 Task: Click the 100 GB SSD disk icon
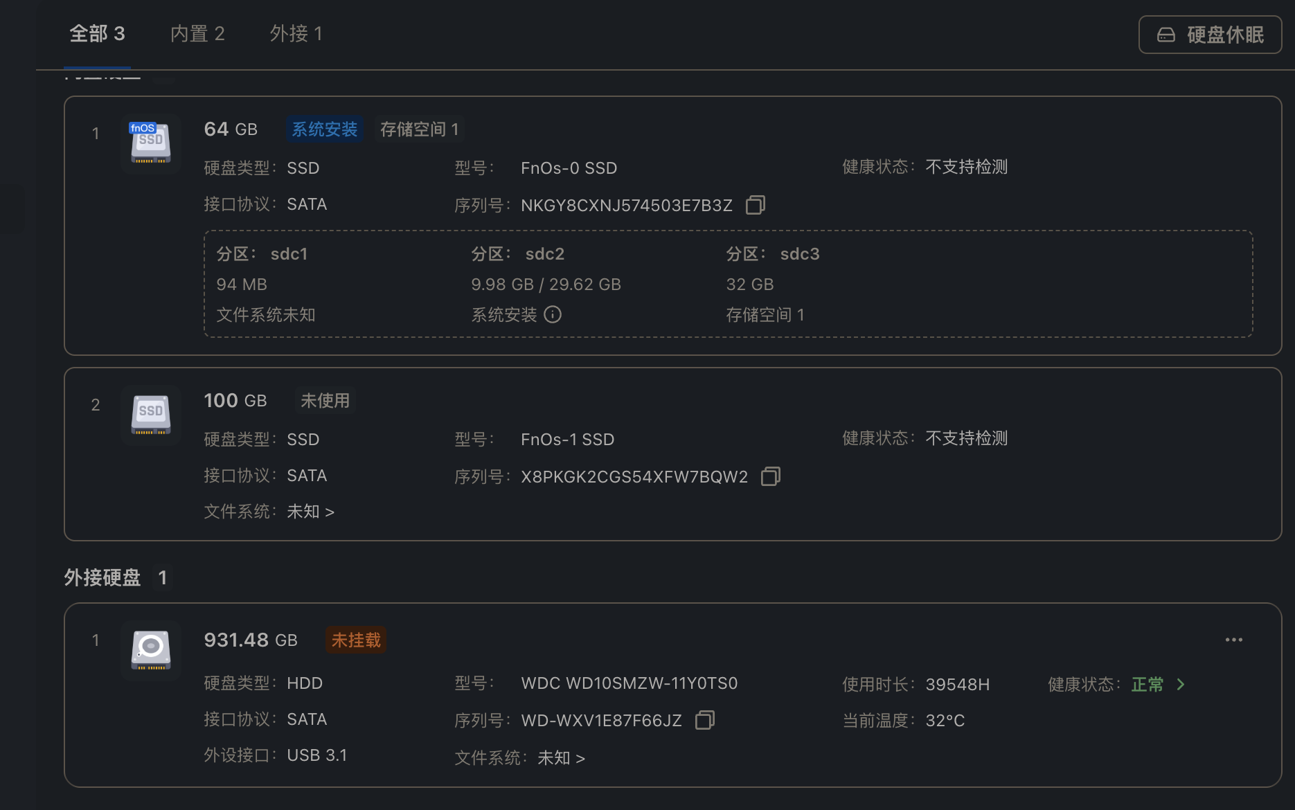pos(151,415)
